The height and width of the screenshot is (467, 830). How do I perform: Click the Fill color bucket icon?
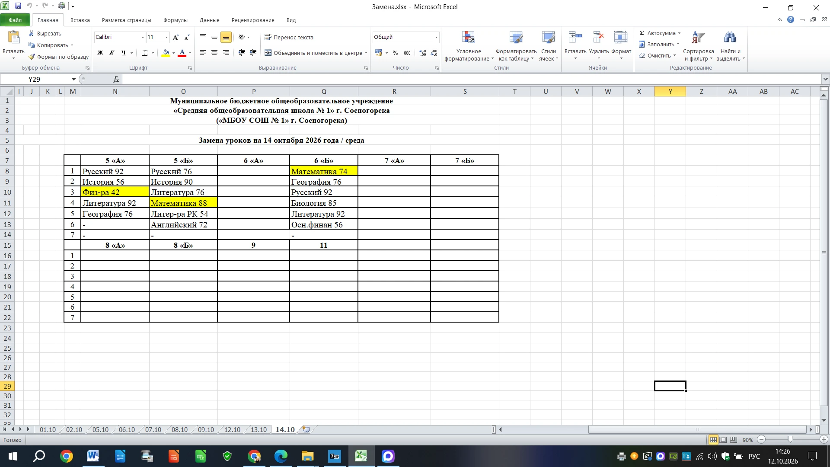[x=166, y=53]
